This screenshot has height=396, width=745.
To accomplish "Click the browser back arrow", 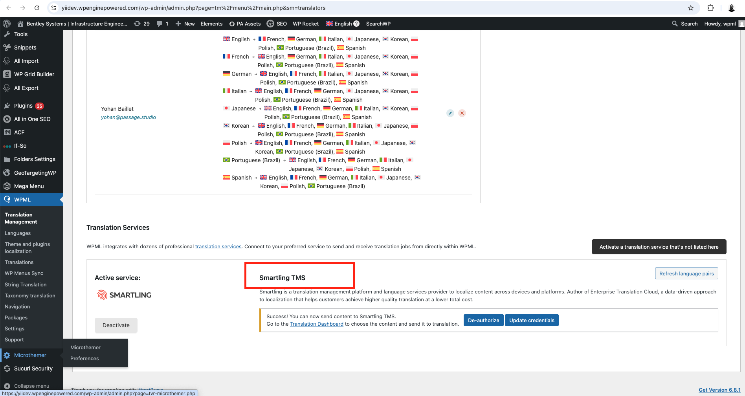I will click(x=9, y=8).
